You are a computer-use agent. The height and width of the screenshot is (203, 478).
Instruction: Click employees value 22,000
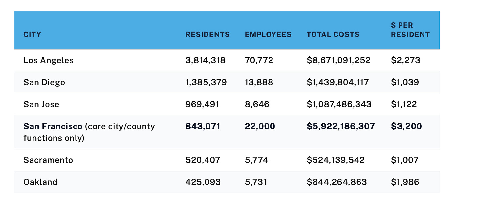(x=260, y=126)
